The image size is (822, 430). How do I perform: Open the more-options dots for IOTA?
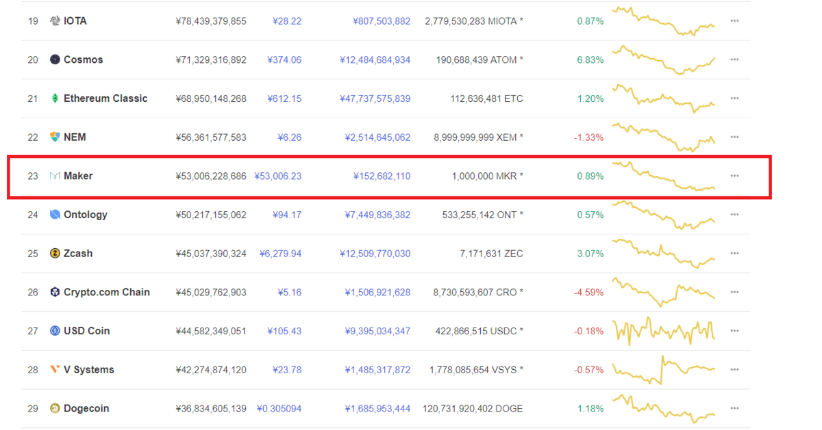point(734,21)
